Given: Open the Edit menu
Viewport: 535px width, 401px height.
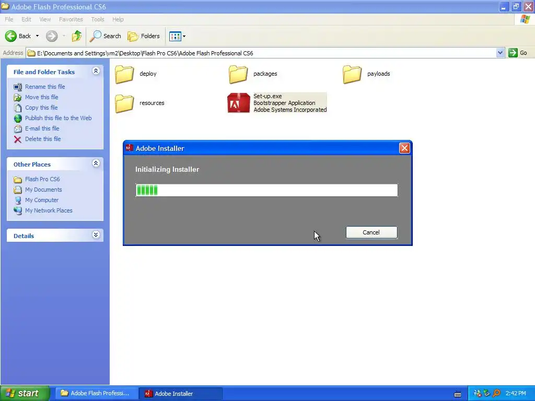Looking at the screenshot, I should 26,19.
